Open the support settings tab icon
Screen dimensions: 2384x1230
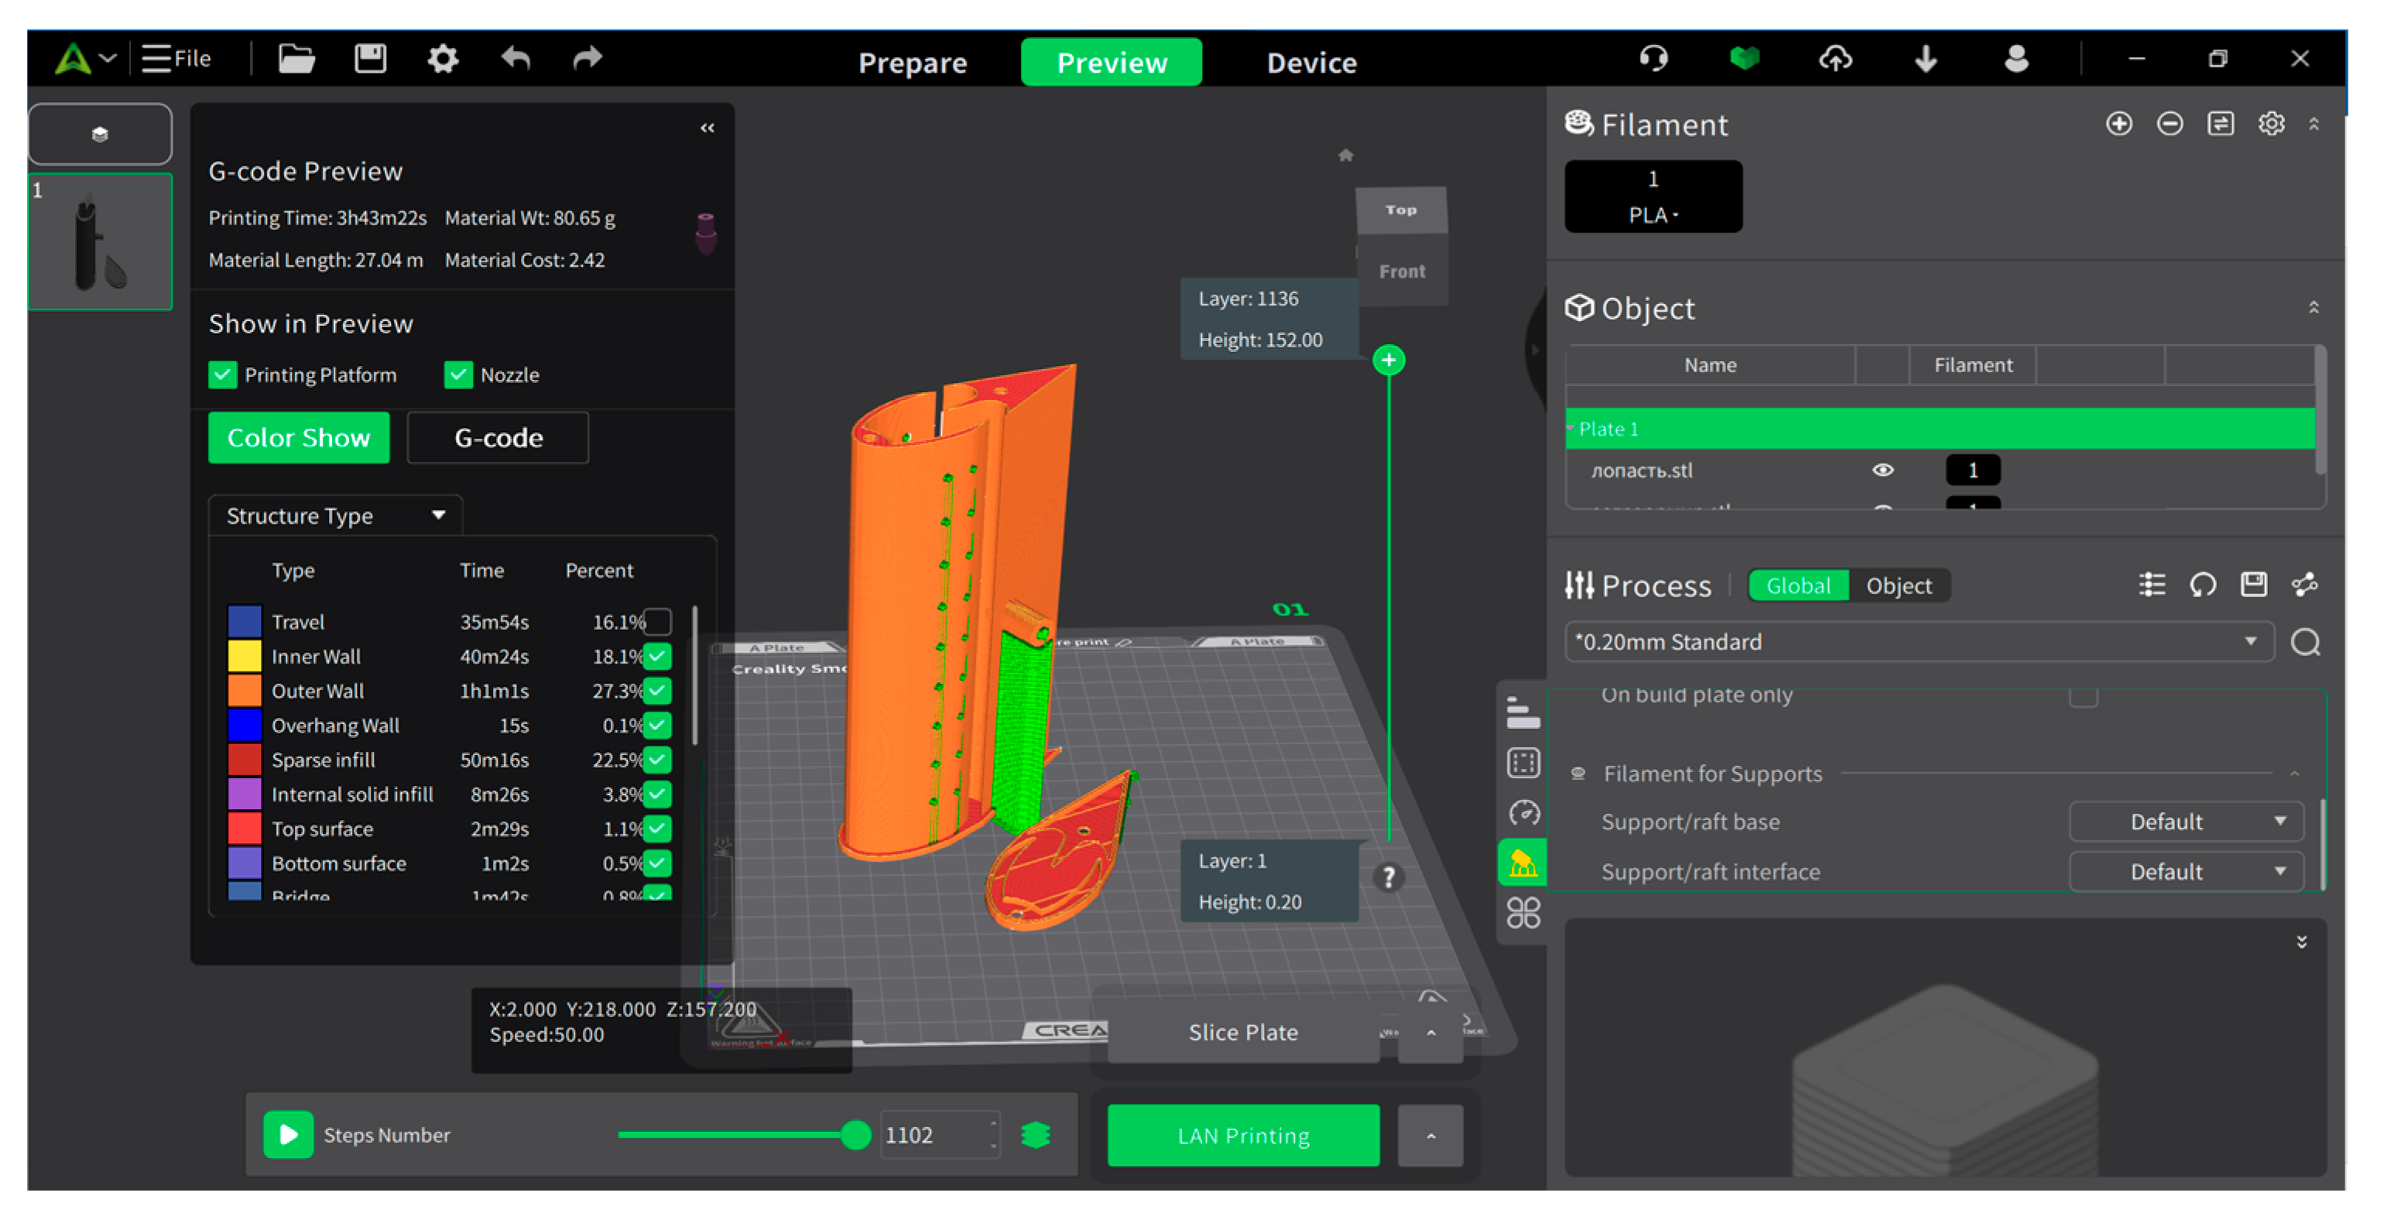[1523, 864]
